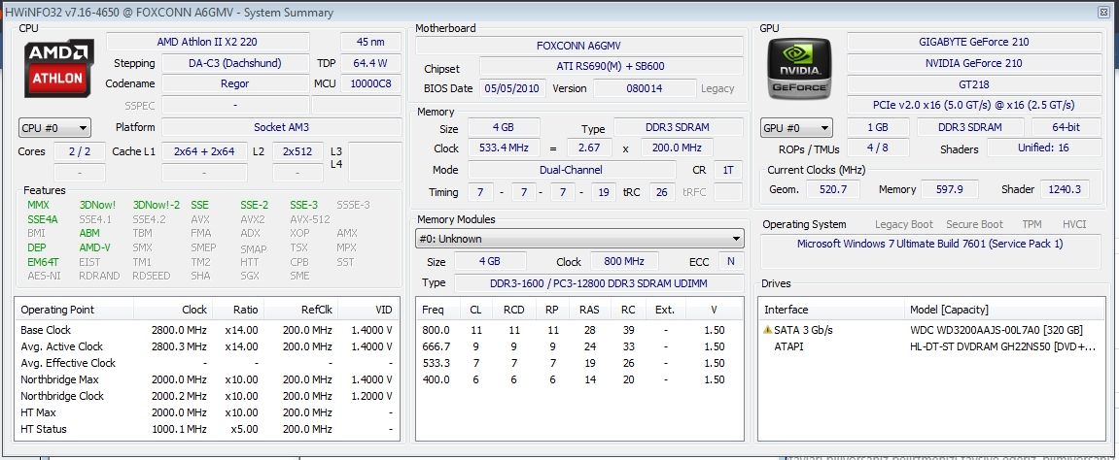Image resolution: width=1119 pixels, height=460 pixels.
Task: Click the Regor codename field
Action: coord(235,83)
